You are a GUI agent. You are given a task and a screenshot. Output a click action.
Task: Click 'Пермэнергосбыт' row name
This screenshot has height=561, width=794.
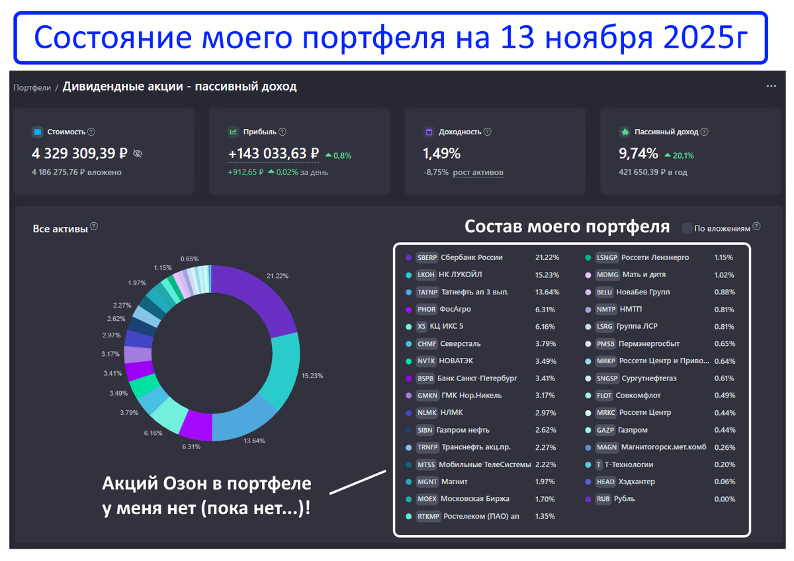click(650, 343)
